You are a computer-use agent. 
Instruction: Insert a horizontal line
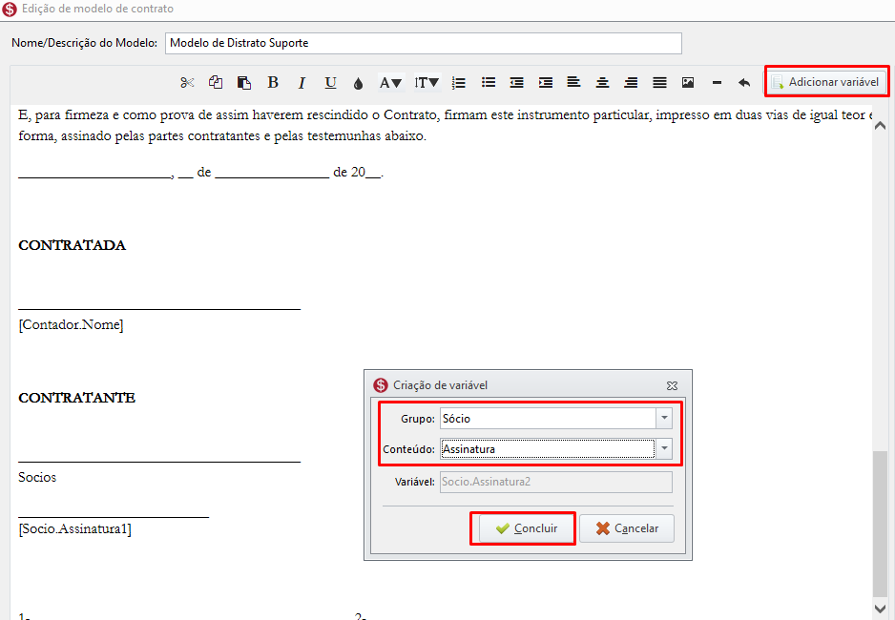tap(717, 83)
